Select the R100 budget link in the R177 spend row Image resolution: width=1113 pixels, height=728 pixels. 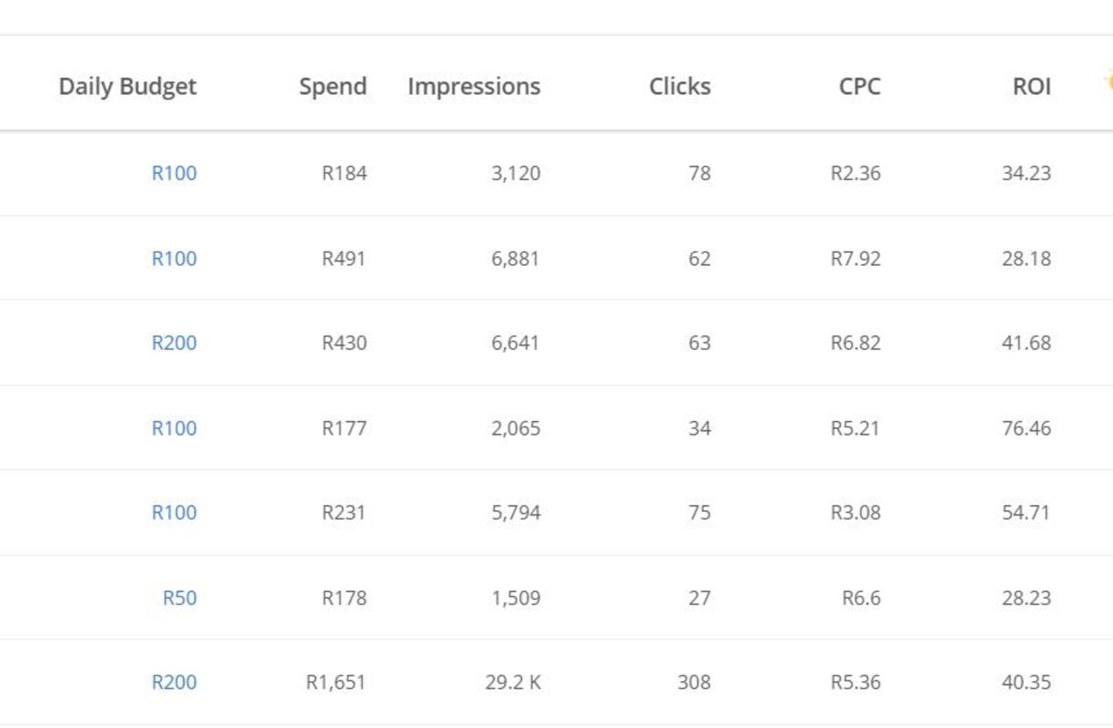pyautogui.click(x=174, y=428)
